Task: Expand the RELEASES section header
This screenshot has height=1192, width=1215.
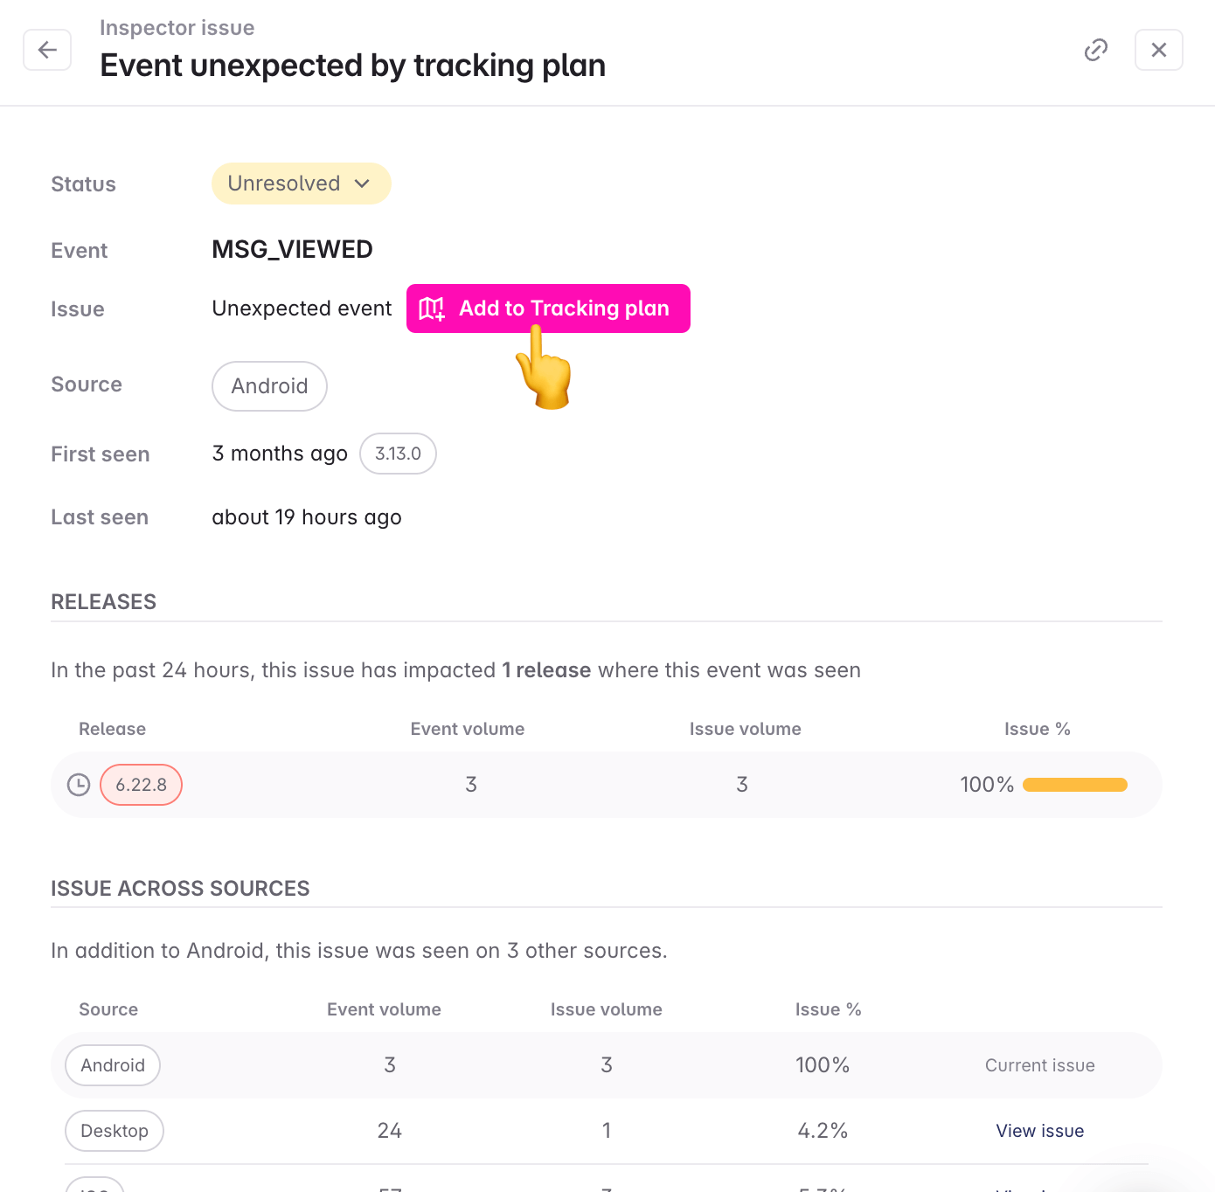Action: [103, 601]
